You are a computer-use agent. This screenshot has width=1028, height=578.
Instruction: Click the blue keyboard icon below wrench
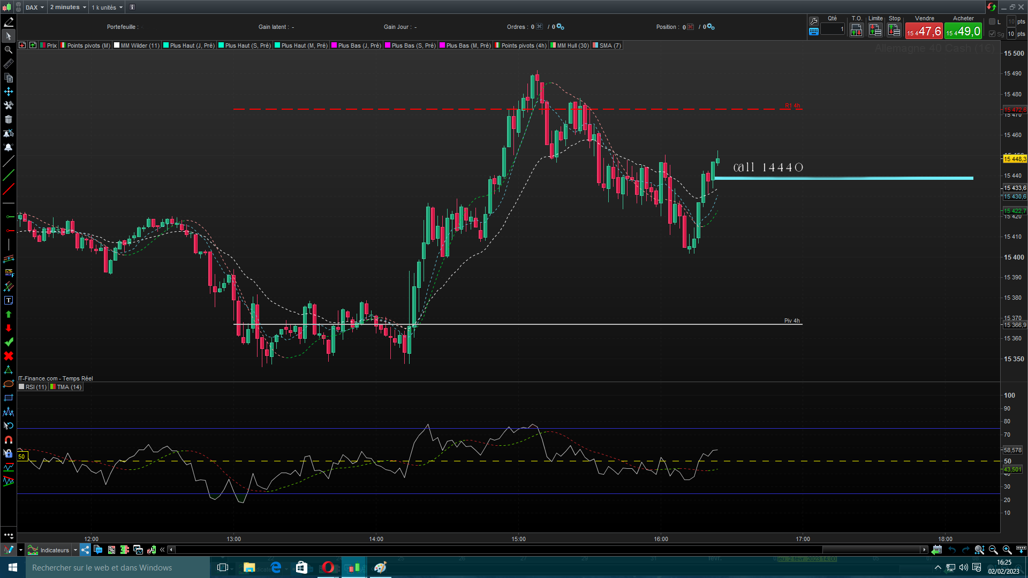point(814,32)
